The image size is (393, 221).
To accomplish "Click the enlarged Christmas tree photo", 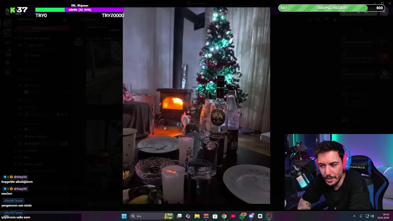I will 196,106.
